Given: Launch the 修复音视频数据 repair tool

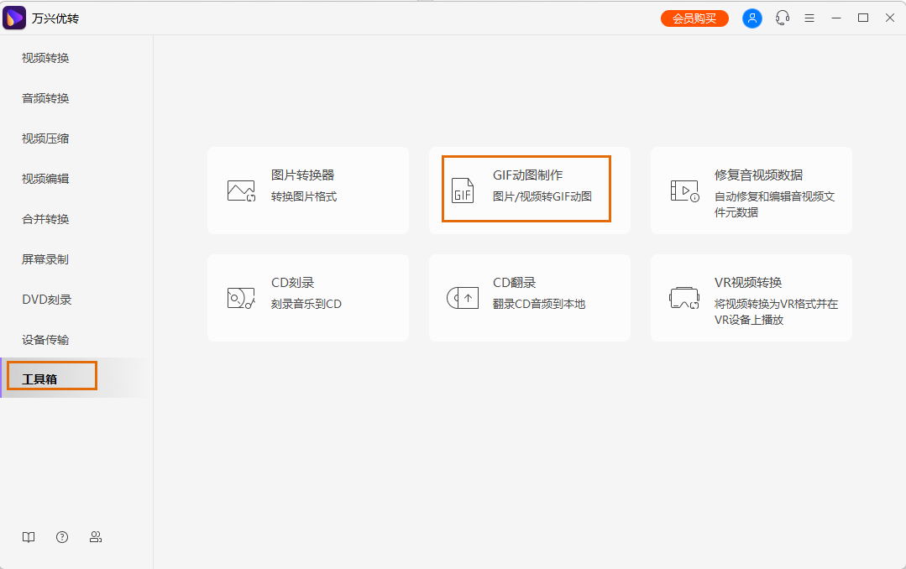Looking at the screenshot, I should click(750, 190).
